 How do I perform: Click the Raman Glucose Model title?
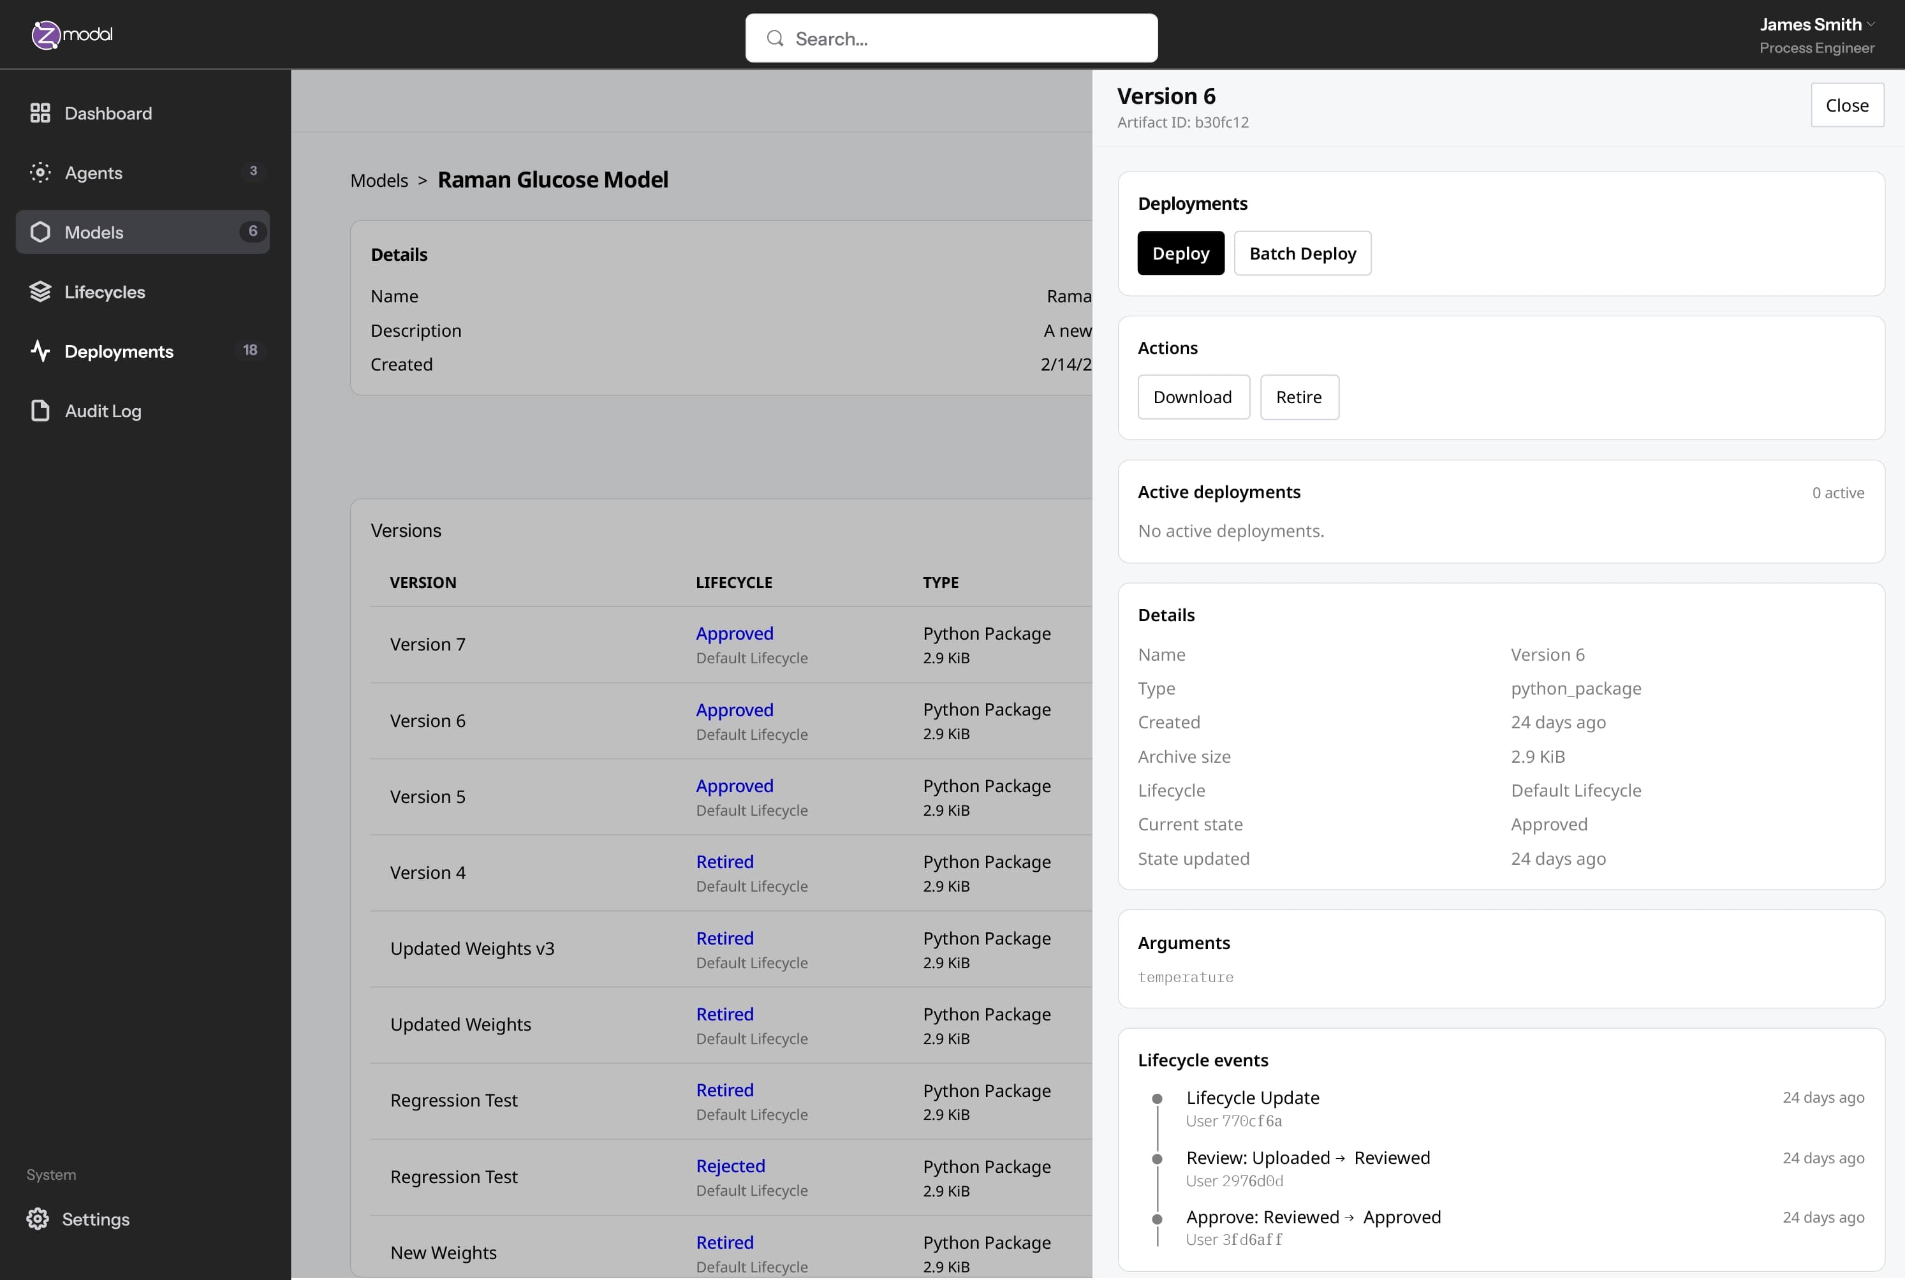[x=552, y=180]
